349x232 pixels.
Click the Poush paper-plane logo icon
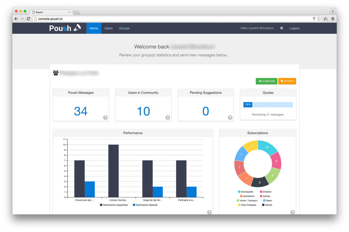point(77,28)
